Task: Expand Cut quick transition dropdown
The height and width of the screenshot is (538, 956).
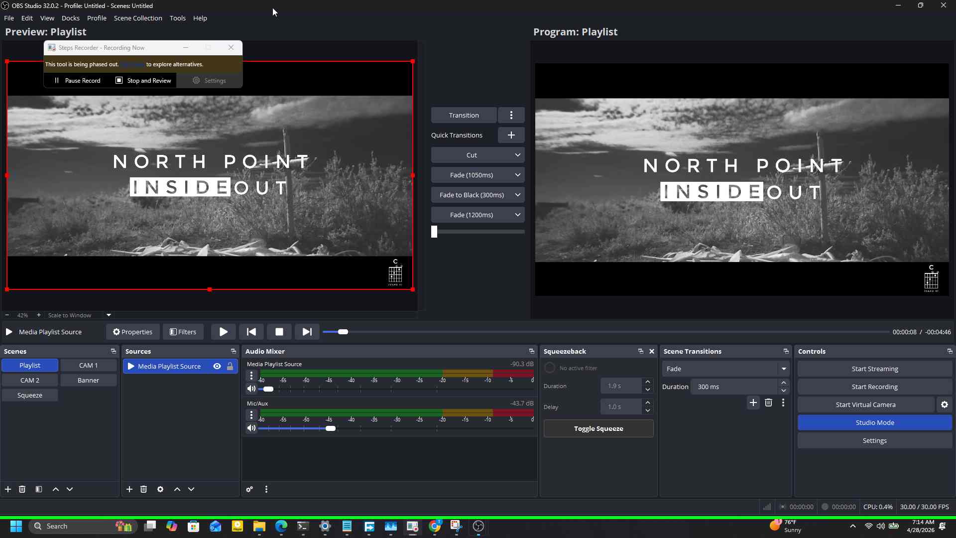Action: click(x=518, y=155)
